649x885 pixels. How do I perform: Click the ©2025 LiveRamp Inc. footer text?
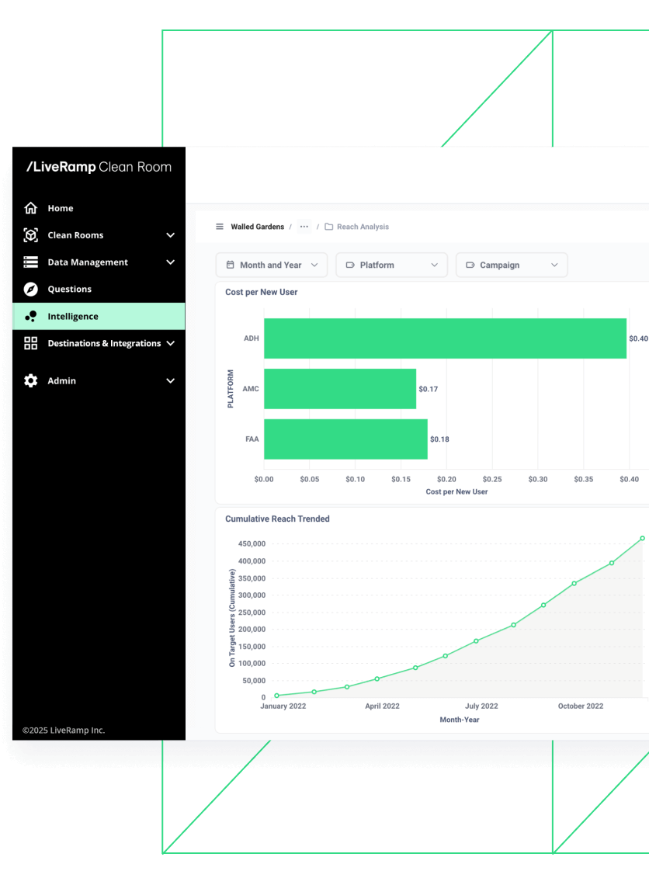click(x=64, y=731)
